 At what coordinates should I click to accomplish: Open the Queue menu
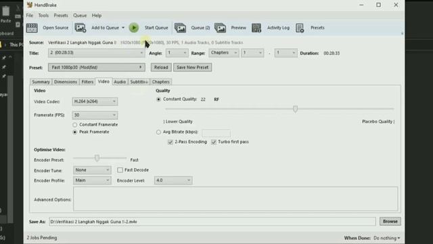click(x=80, y=16)
